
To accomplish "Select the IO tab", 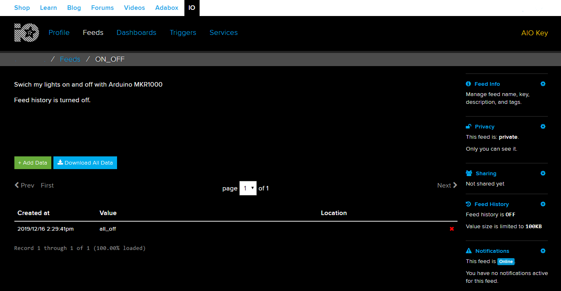I will tap(192, 8).
